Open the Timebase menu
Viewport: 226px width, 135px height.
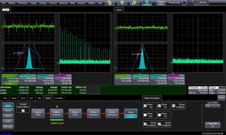(23, 3)
